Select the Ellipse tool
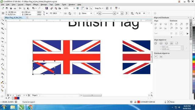Image resolution: width=195 pixels, height=110 pixels. point(2,50)
